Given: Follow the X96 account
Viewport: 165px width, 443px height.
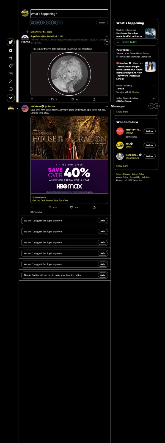Looking at the screenshot, I should [150, 145].
